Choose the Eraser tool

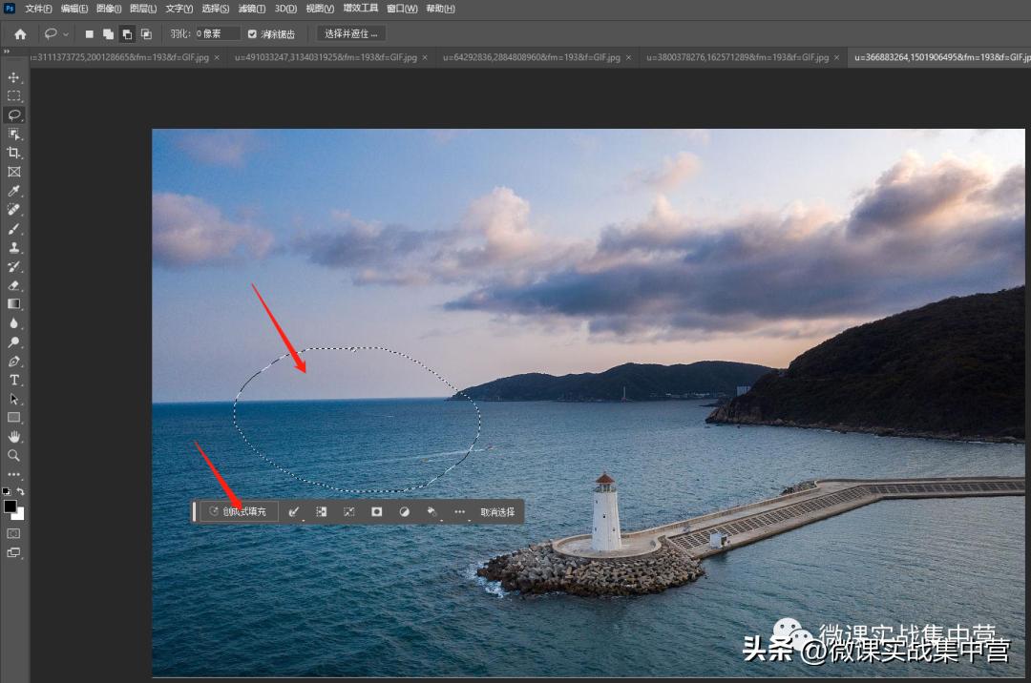(x=13, y=285)
